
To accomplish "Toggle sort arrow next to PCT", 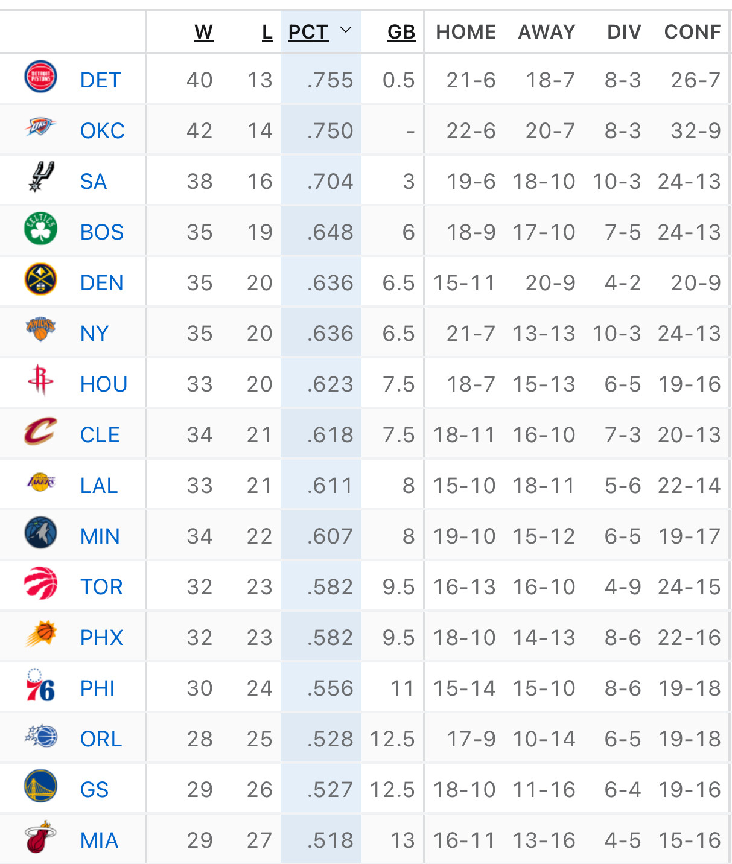I will pos(346,30).
